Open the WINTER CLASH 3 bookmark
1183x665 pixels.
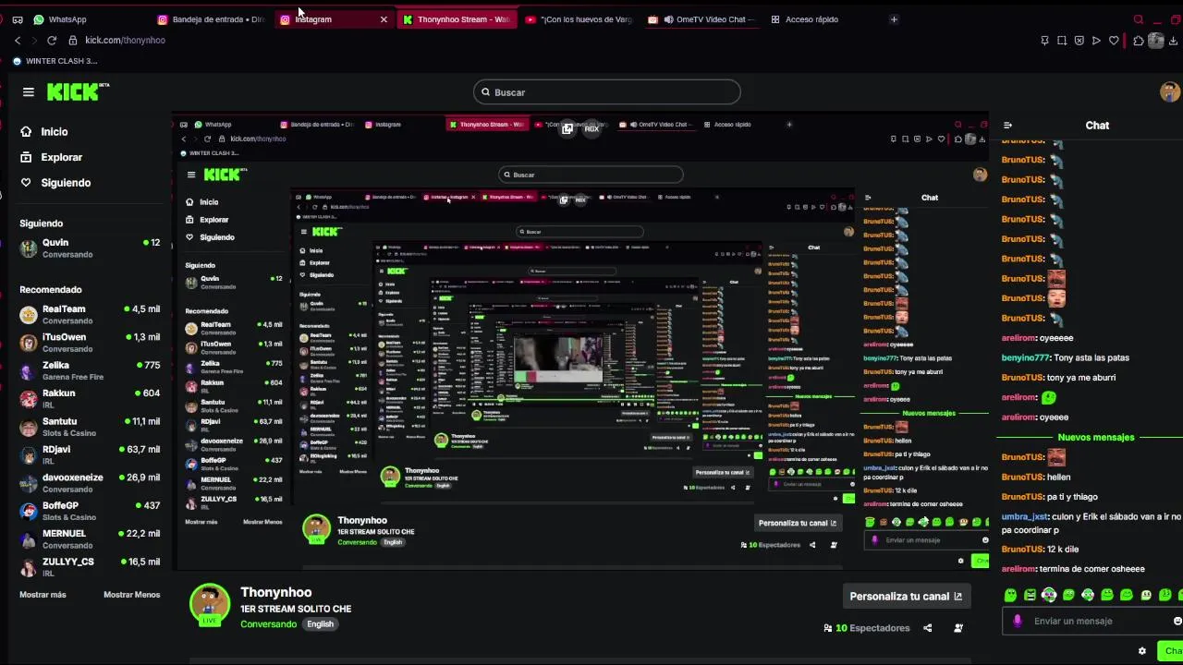click(55, 61)
